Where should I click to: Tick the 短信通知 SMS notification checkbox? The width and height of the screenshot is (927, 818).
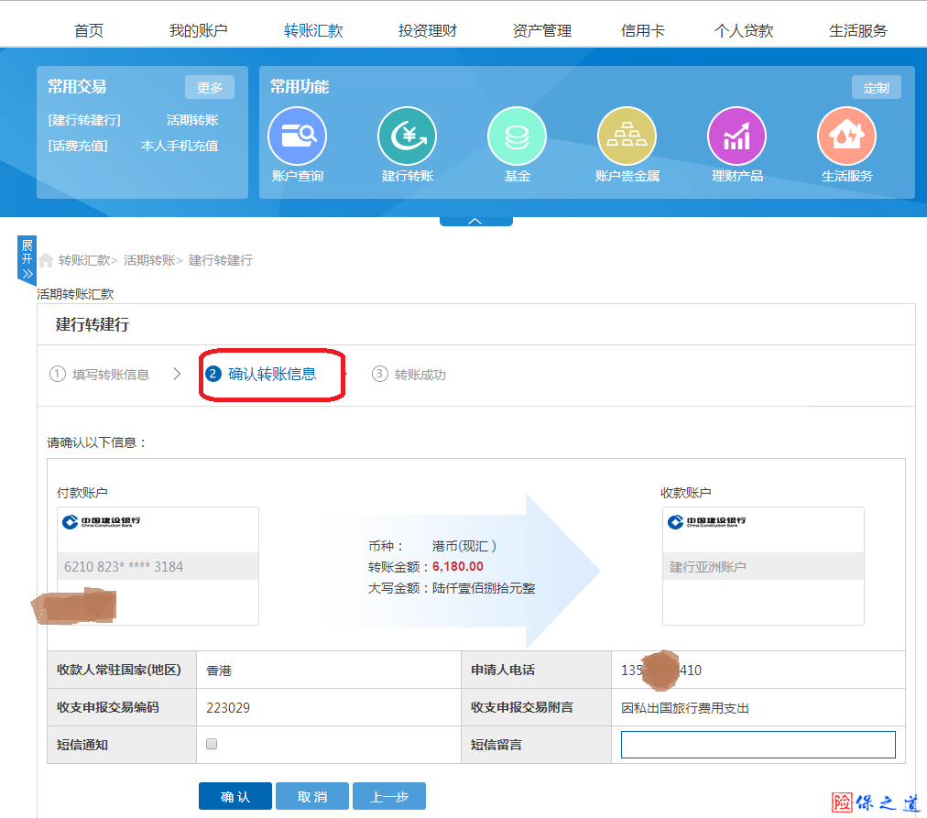click(x=212, y=744)
